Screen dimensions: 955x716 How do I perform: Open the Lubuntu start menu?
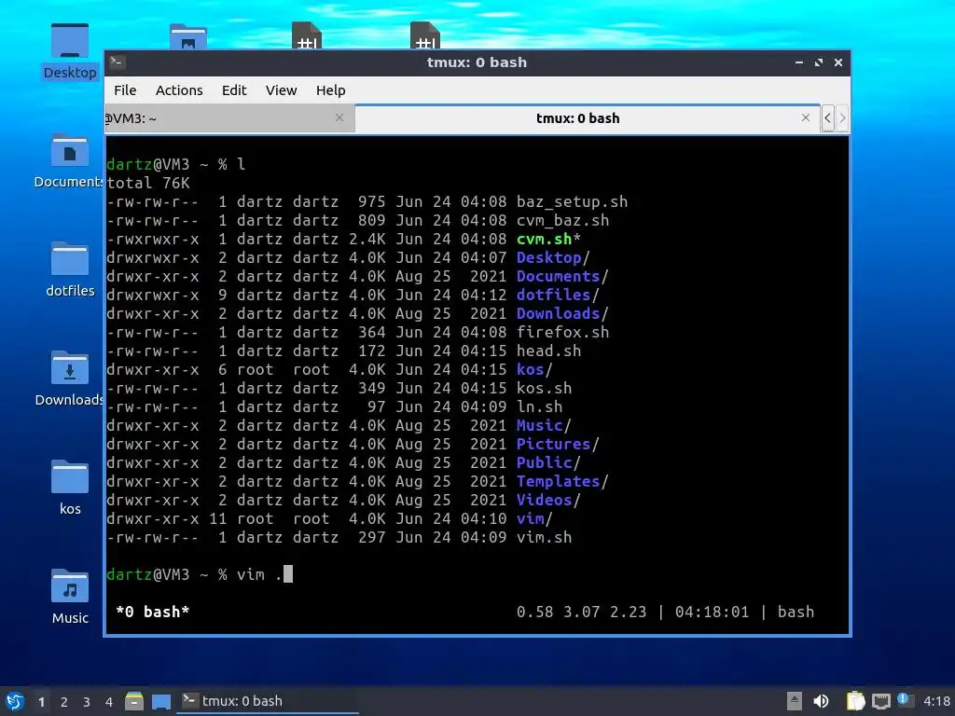(x=15, y=701)
